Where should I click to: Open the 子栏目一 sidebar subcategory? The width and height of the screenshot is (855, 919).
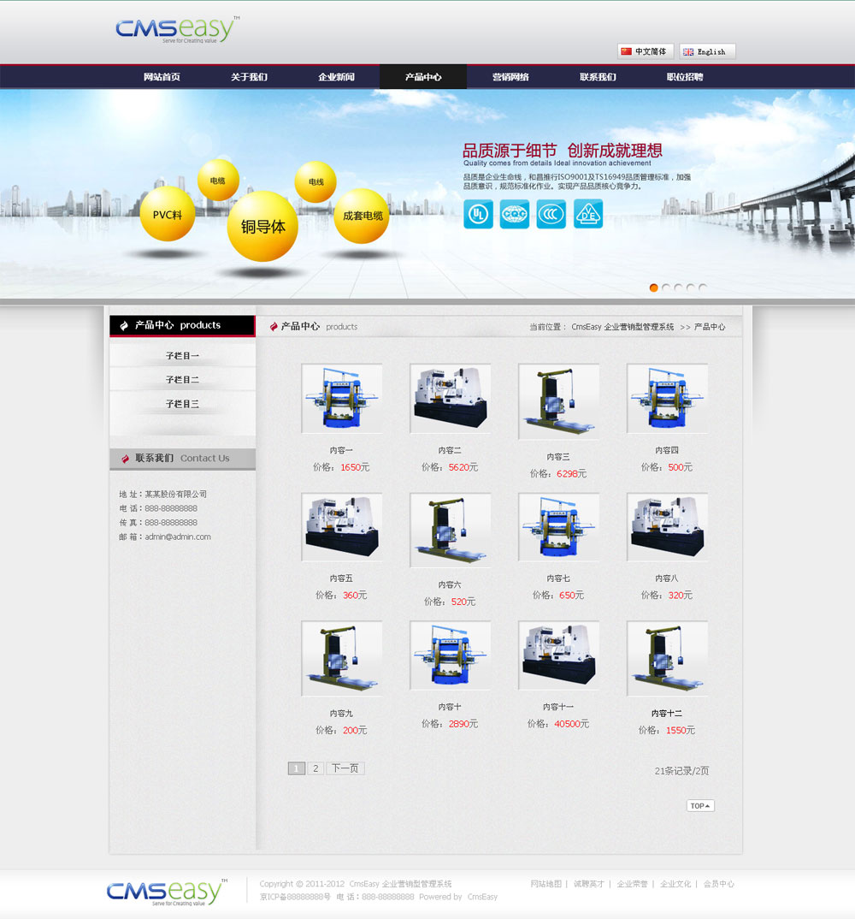pos(182,355)
